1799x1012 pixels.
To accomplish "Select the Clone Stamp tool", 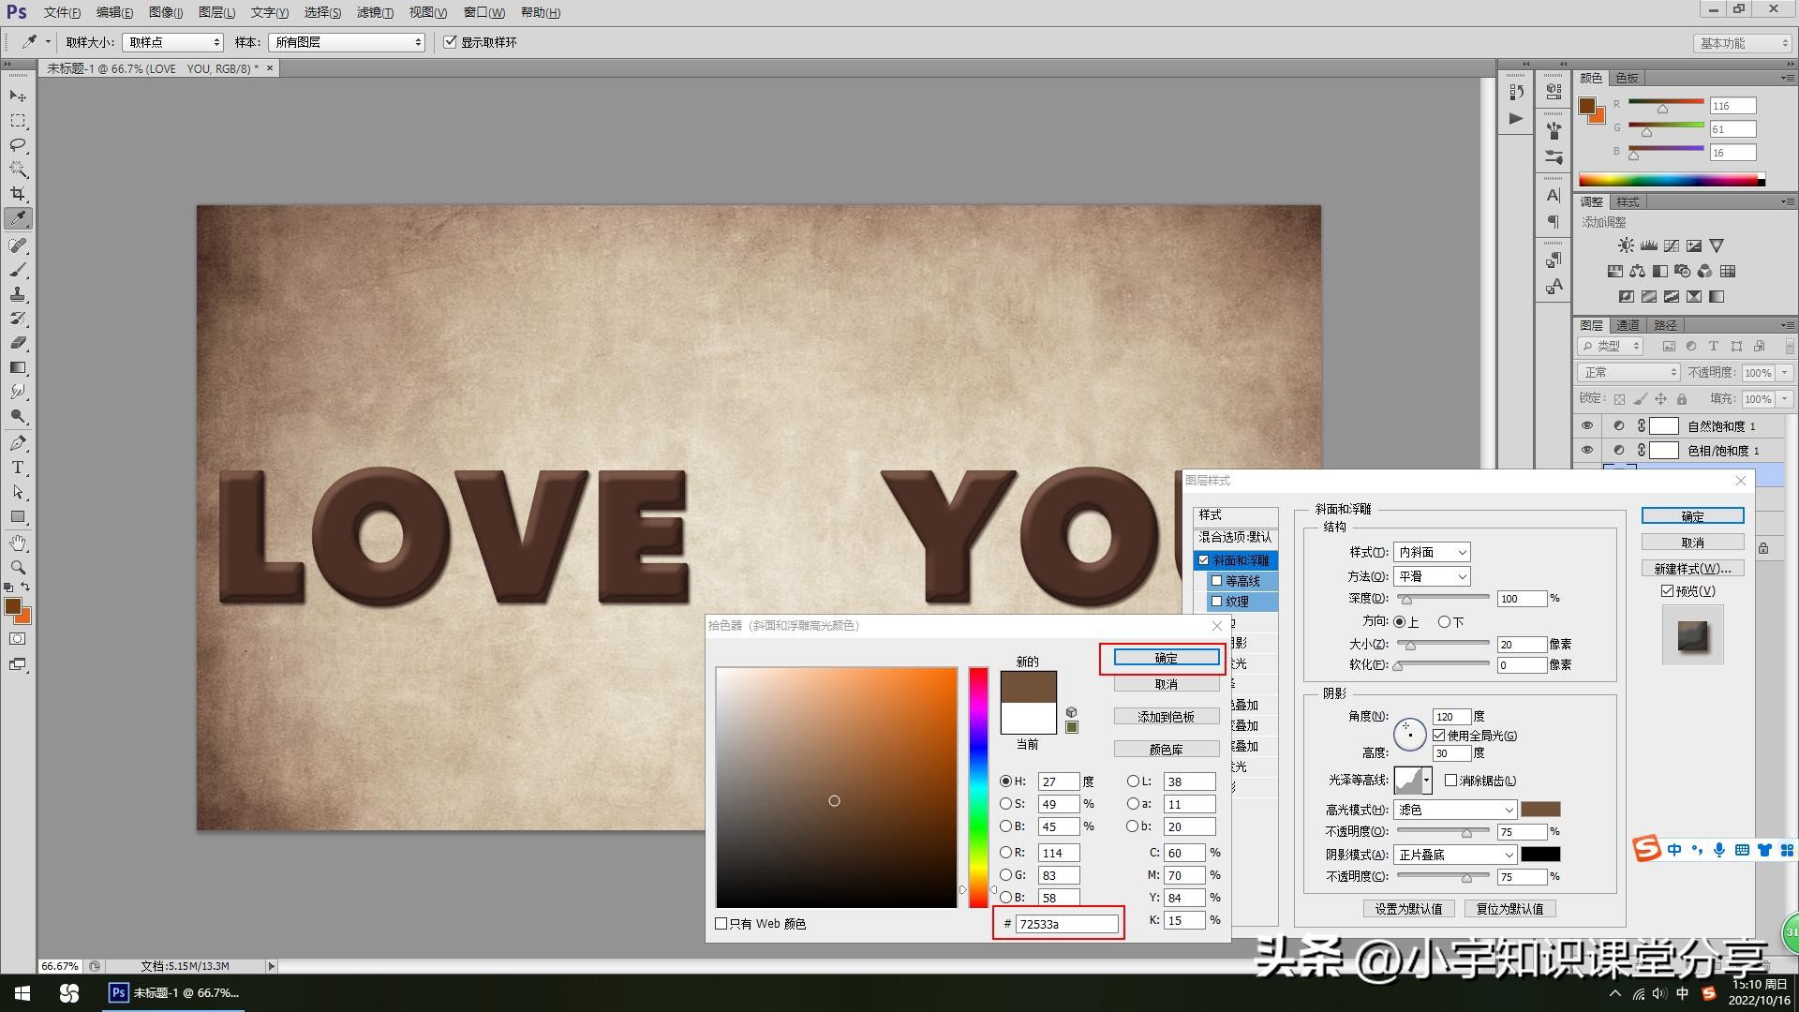I will click(x=18, y=294).
